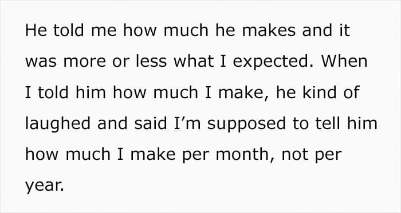Select the word "laughed" in the paragraph
The image size is (401, 213).
point(58,124)
